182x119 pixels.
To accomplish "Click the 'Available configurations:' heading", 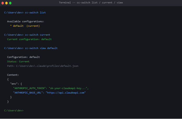I will [26, 21].
